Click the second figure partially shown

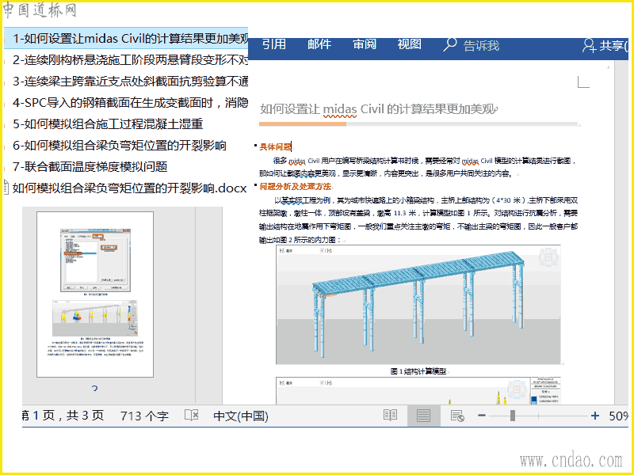[418, 390]
